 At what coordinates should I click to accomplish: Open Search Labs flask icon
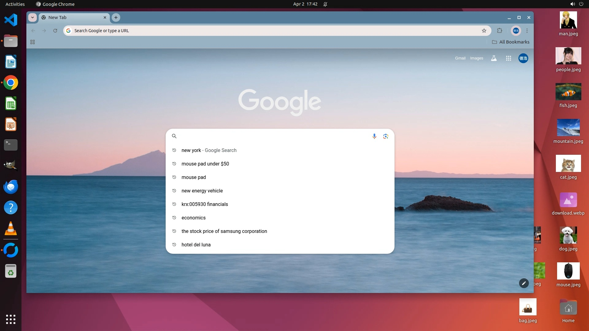pyautogui.click(x=494, y=58)
